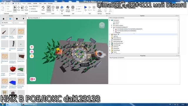Switch to the TEST ribbon tab
This screenshot has width=188, height=106.
pos(40,4)
